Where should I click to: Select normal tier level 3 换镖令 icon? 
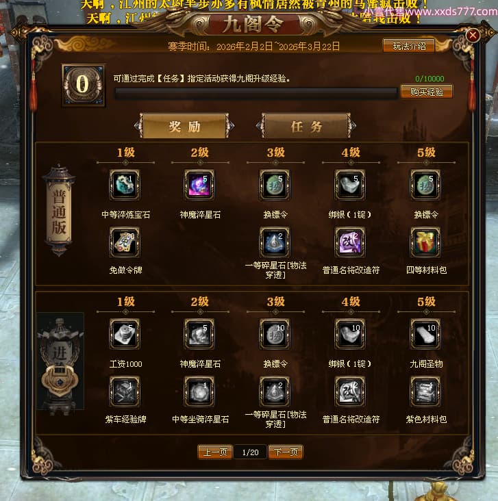(275, 185)
